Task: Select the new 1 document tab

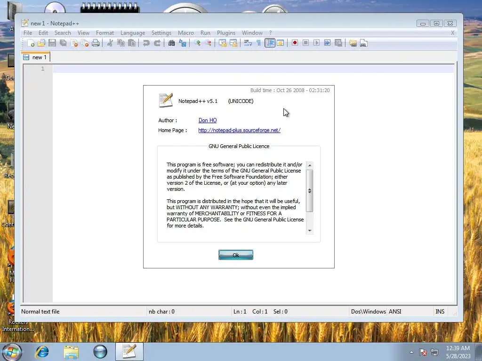Action: pyautogui.click(x=35, y=57)
